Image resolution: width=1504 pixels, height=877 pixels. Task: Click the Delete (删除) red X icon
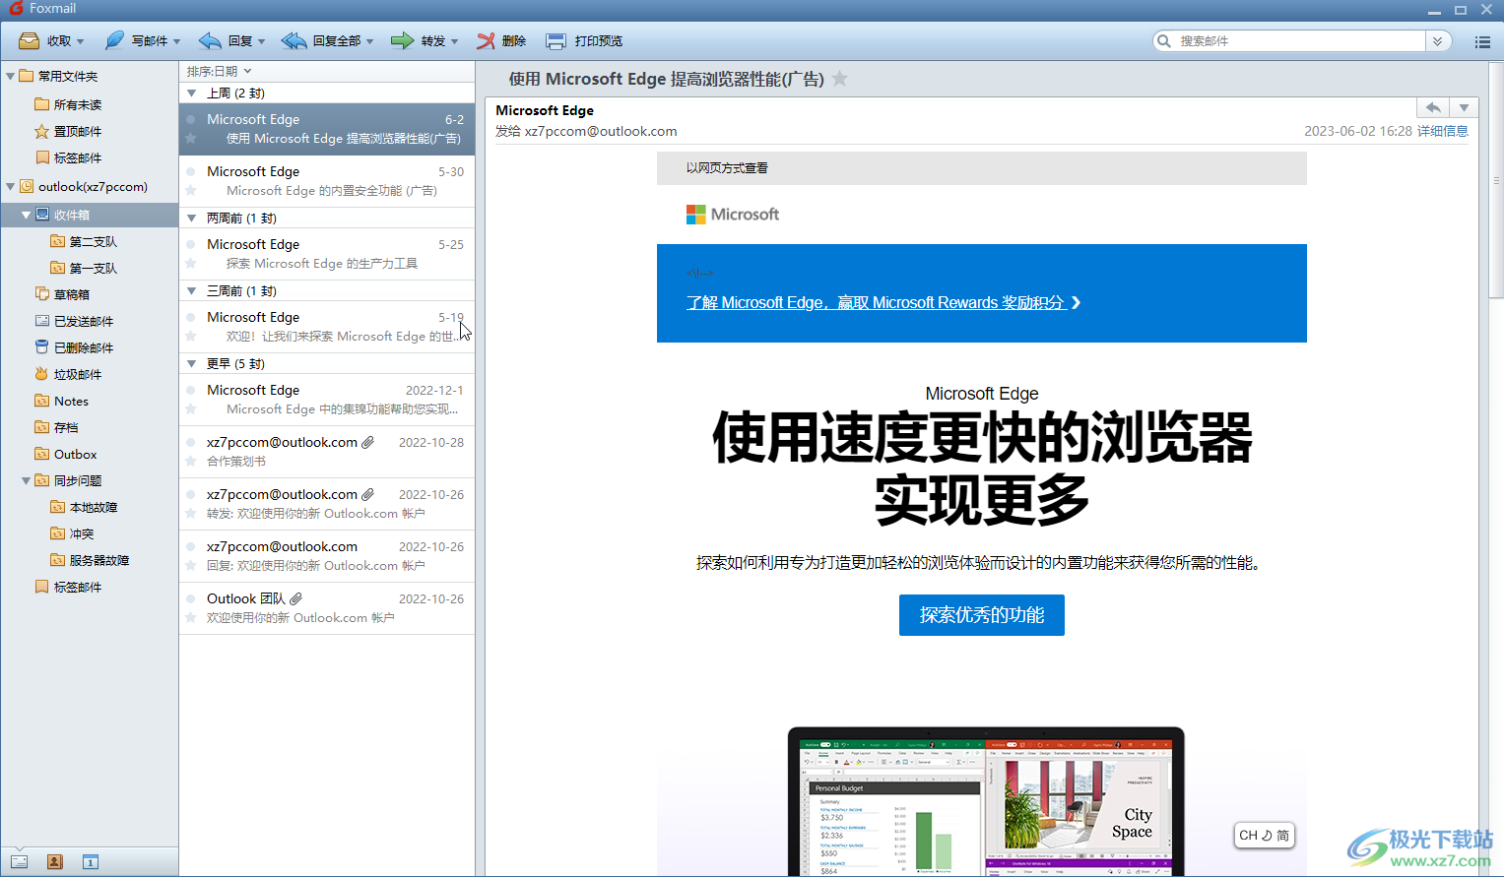click(486, 41)
